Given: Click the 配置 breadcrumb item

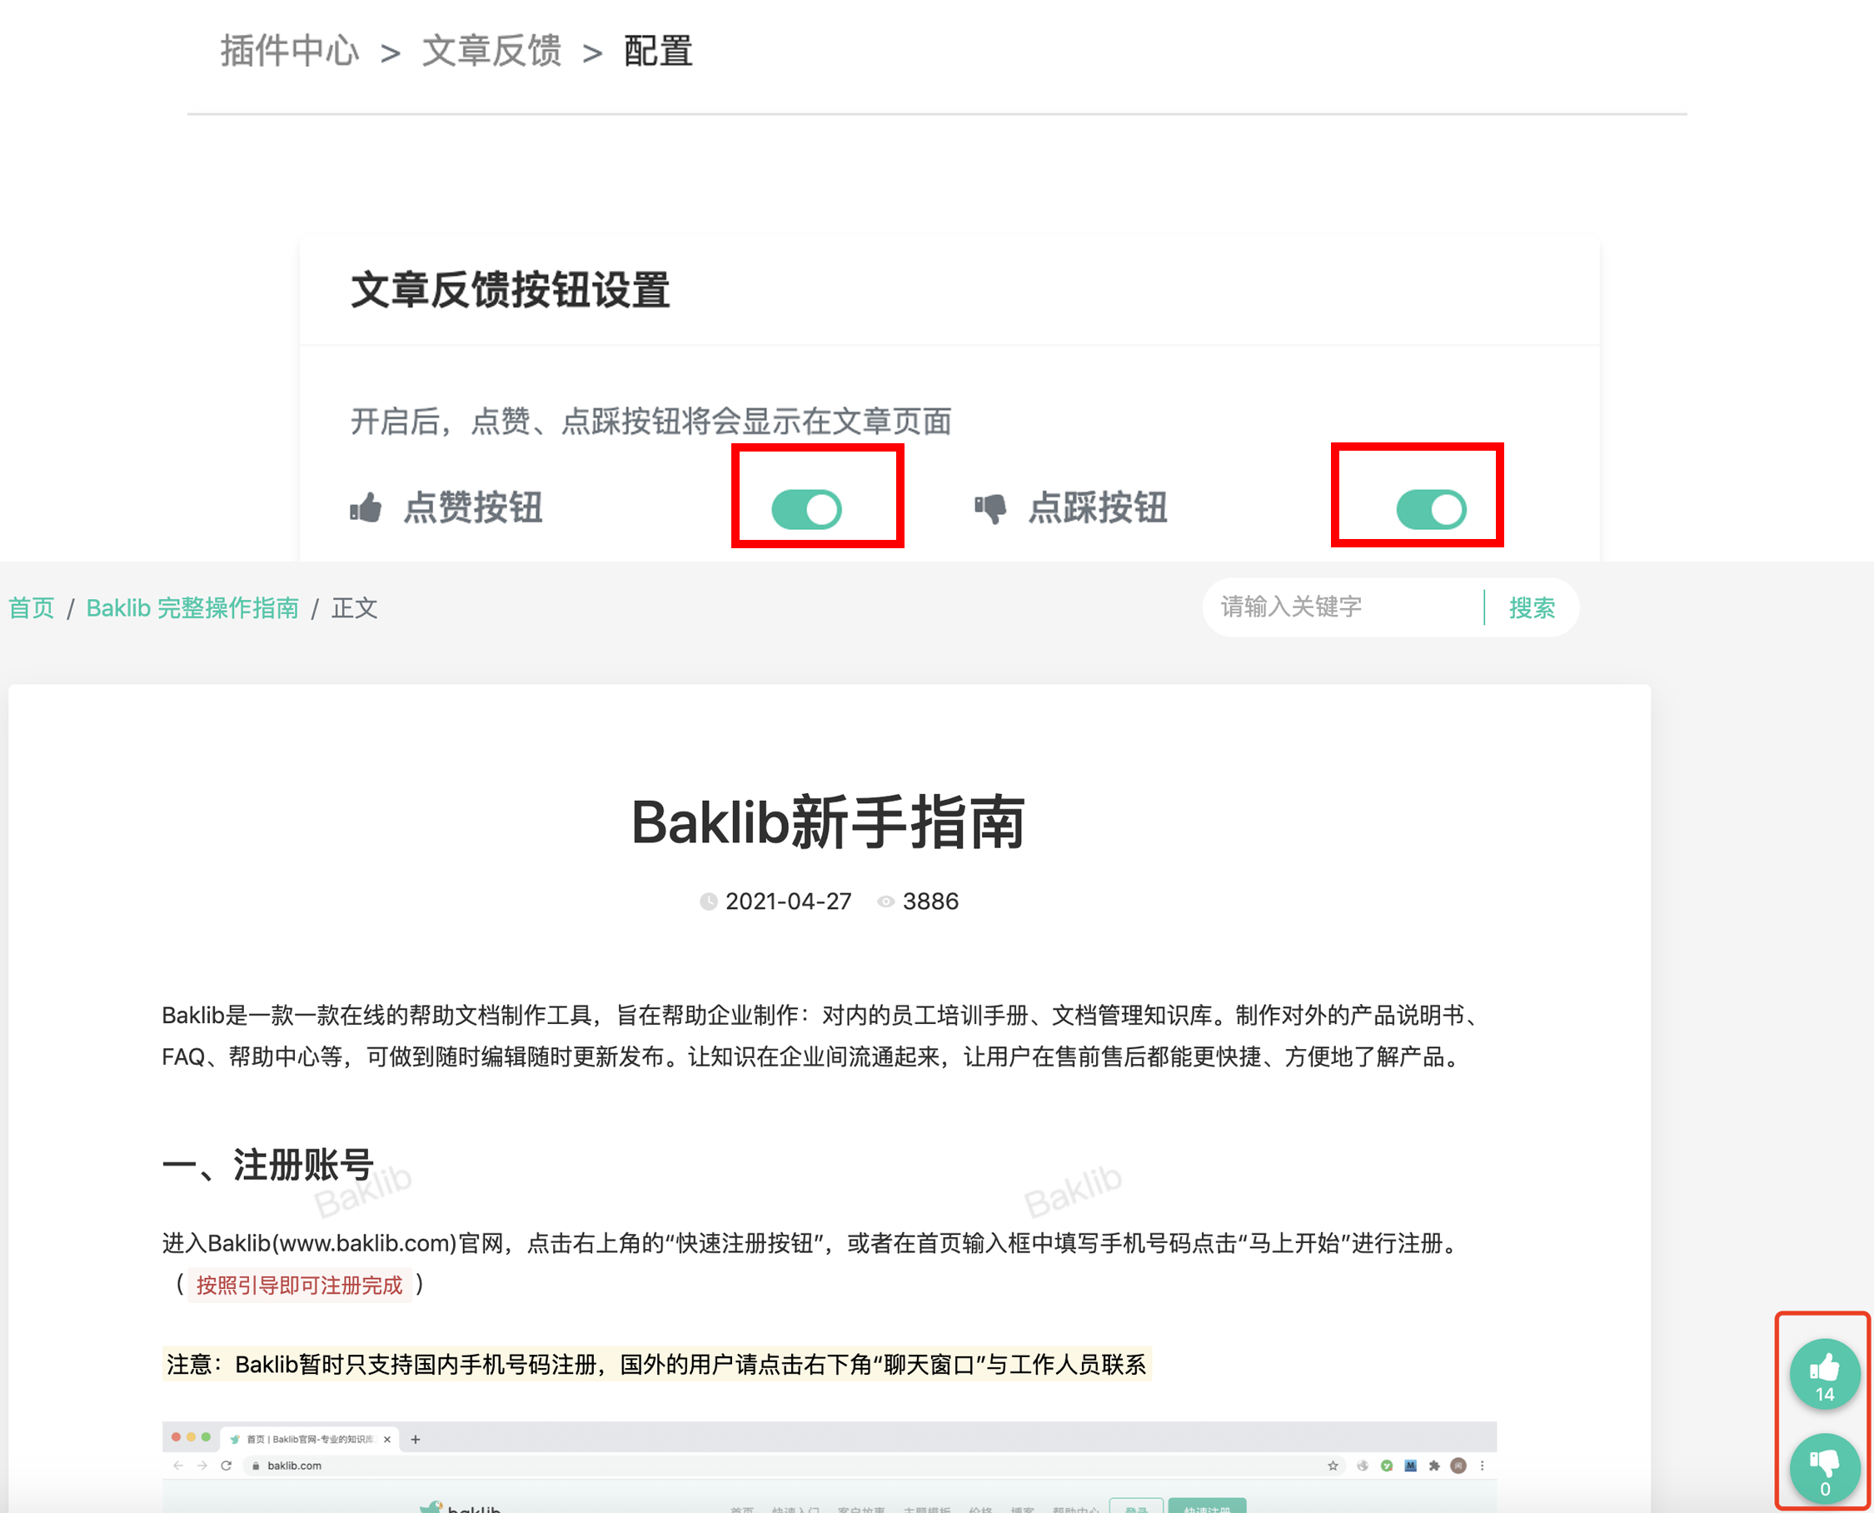Looking at the screenshot, I should pyautogui.click(x=658, y=52).
